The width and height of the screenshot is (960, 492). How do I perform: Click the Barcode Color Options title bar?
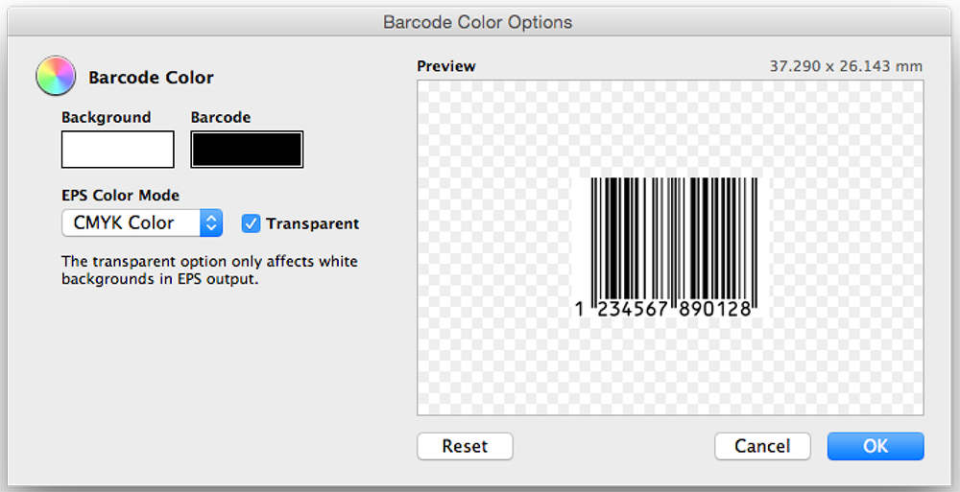pyautogui.click(x=478, y=21)
